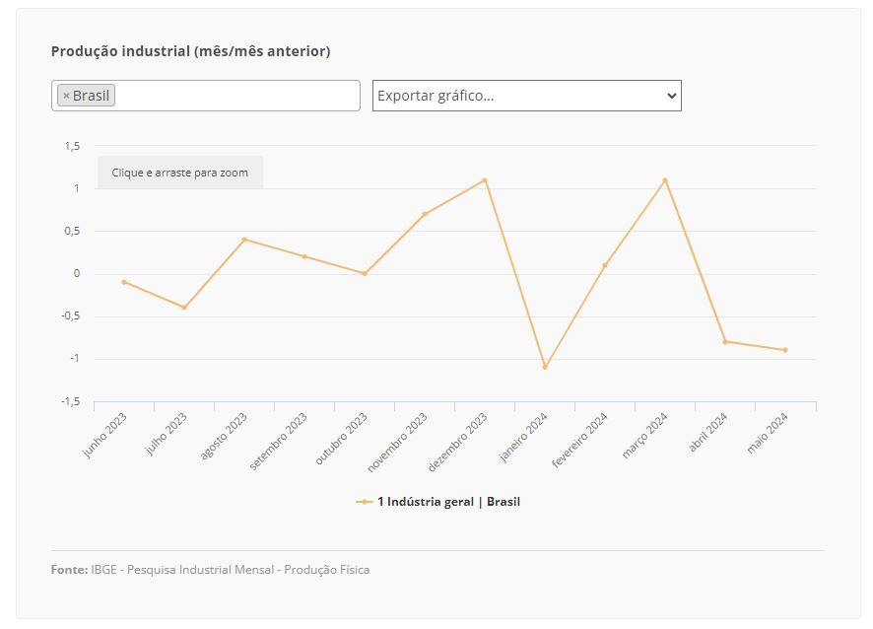Click the outubro 2023 data point at zero

click(365, 274)
